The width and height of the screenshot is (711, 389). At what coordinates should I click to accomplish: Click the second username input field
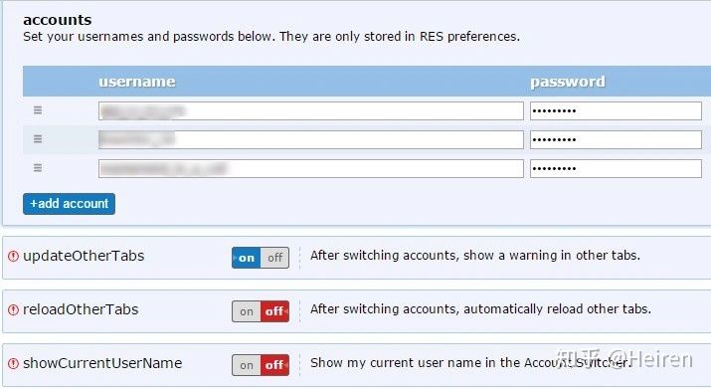(311, 140)
